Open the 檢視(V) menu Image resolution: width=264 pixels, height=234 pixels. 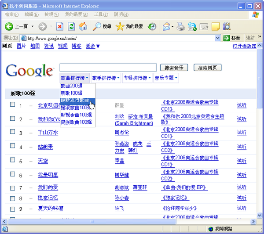pos(51,14)
